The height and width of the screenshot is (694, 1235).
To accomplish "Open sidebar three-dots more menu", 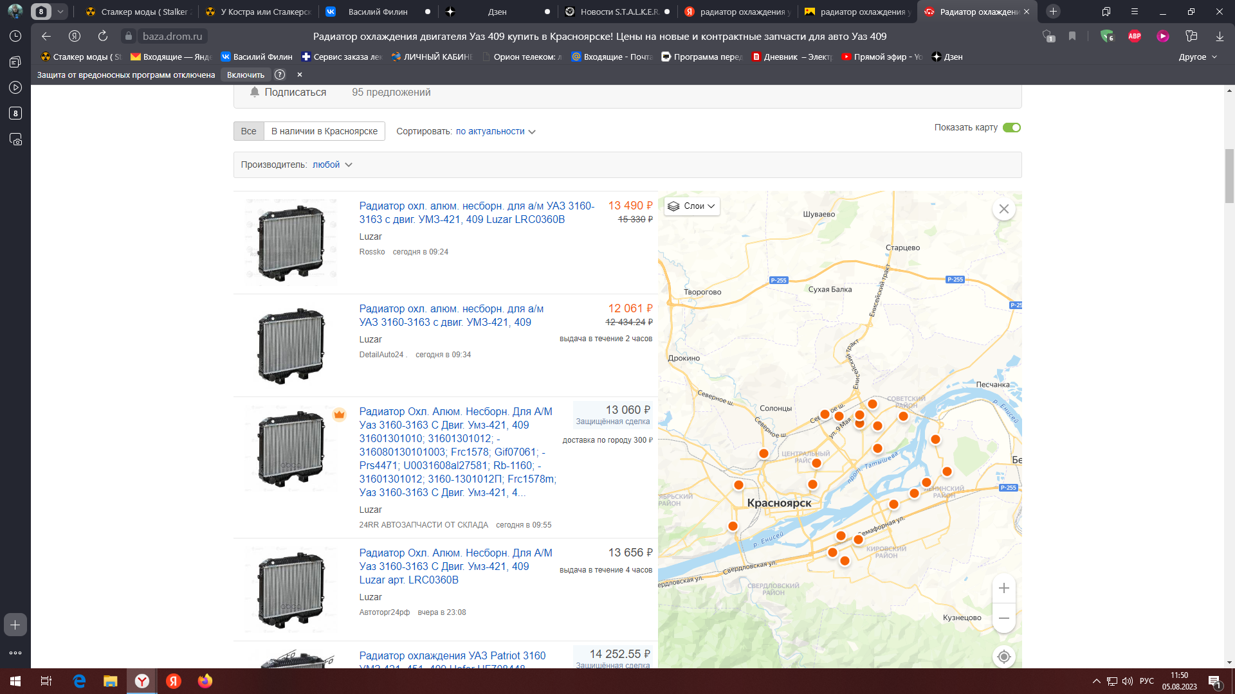I will 15,653.
